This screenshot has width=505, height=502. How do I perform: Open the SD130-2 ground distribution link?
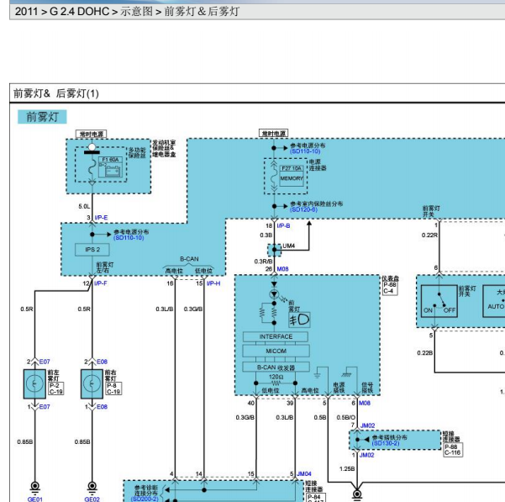(386, 443)
